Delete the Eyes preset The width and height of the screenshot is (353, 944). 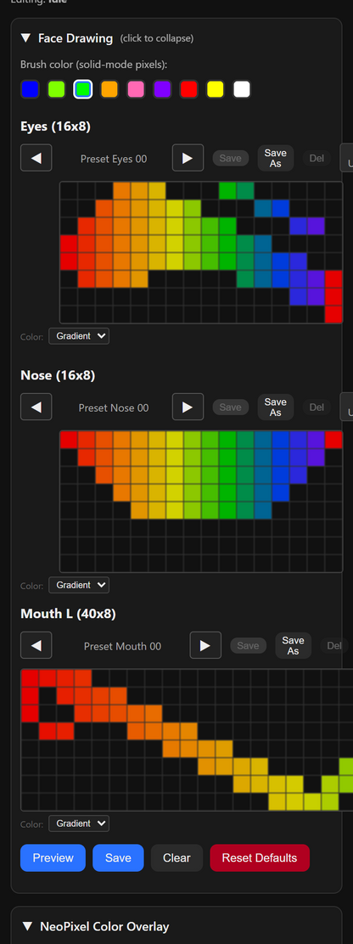(x=317, y=159)
